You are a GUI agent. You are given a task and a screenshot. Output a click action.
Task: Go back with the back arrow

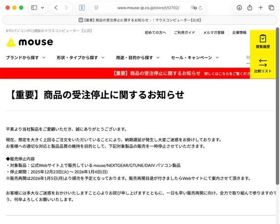(56, 8)
